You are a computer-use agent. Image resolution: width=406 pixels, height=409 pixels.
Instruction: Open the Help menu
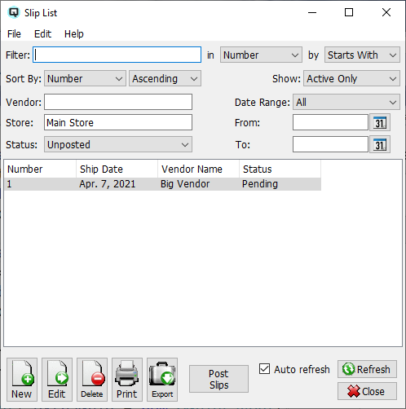click(74, 34)
